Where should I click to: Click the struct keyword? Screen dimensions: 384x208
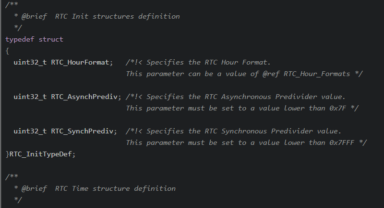(x=51, y=39)
